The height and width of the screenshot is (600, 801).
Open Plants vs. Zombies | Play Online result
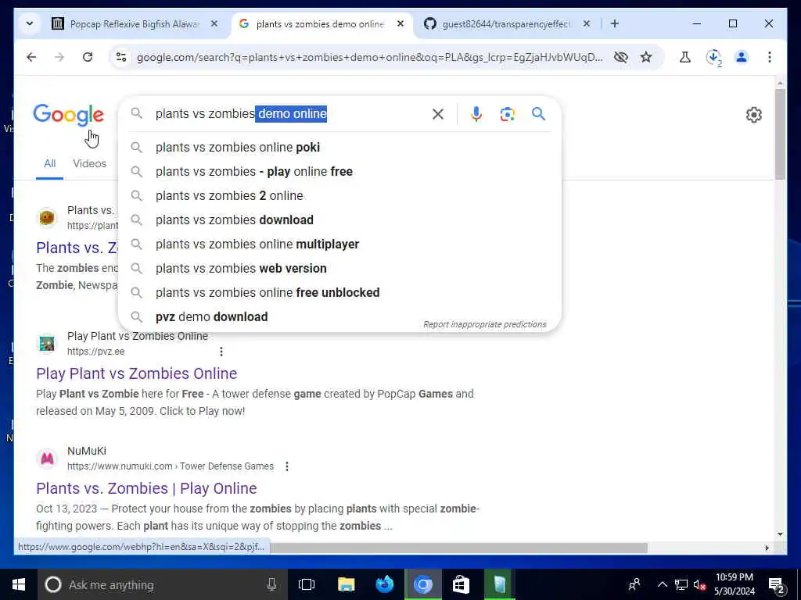pyautogui.click(x=146, y=488)
